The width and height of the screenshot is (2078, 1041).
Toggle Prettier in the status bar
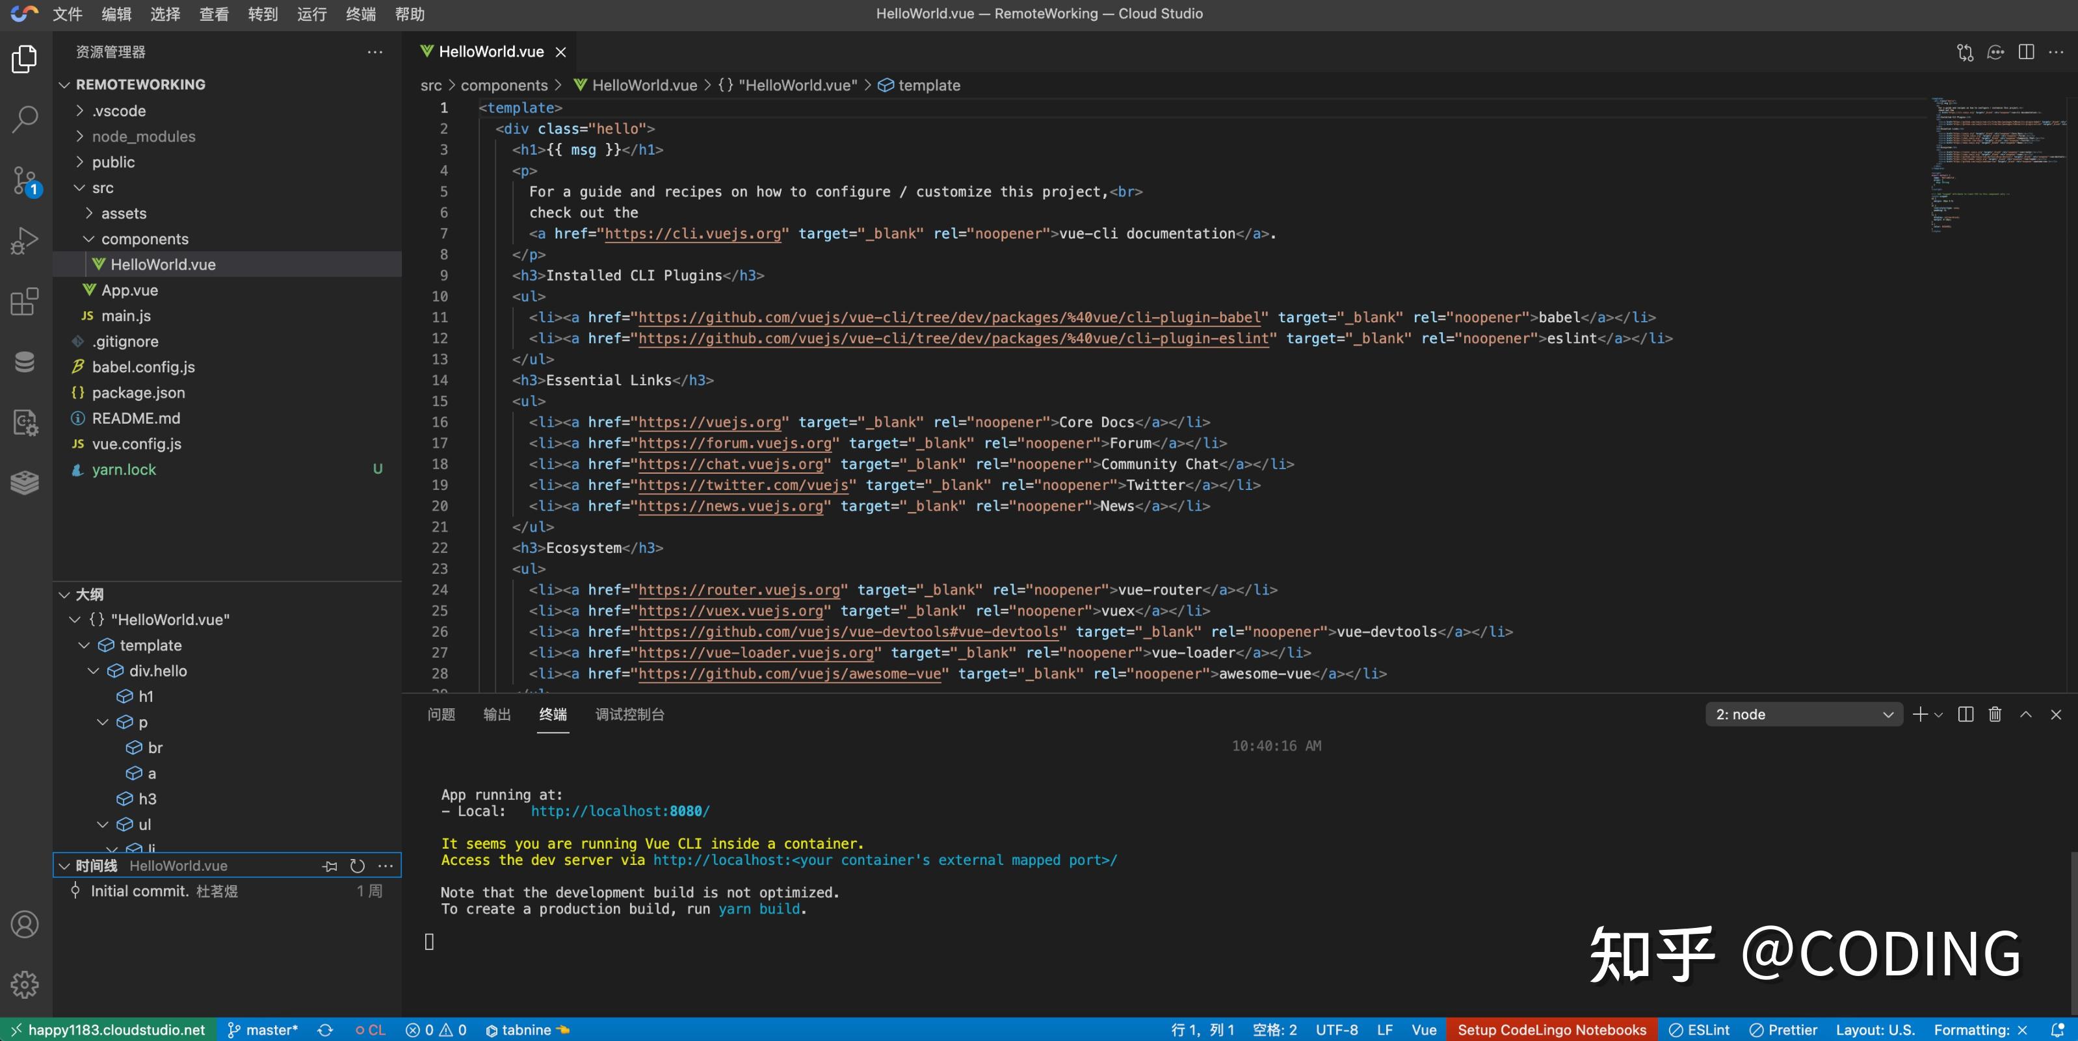pos(1783,1030)
